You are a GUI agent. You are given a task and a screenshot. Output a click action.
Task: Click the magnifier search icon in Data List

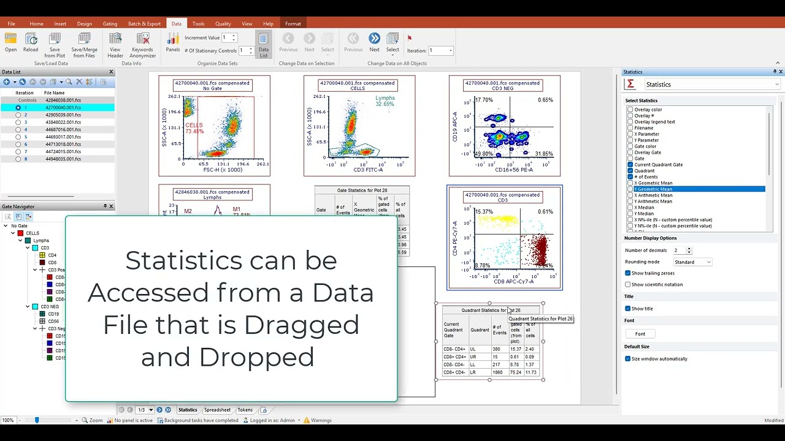click(69, 81)
